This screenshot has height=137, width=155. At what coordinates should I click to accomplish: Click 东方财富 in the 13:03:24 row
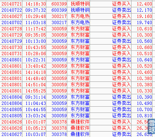click(x=80, y=116)
